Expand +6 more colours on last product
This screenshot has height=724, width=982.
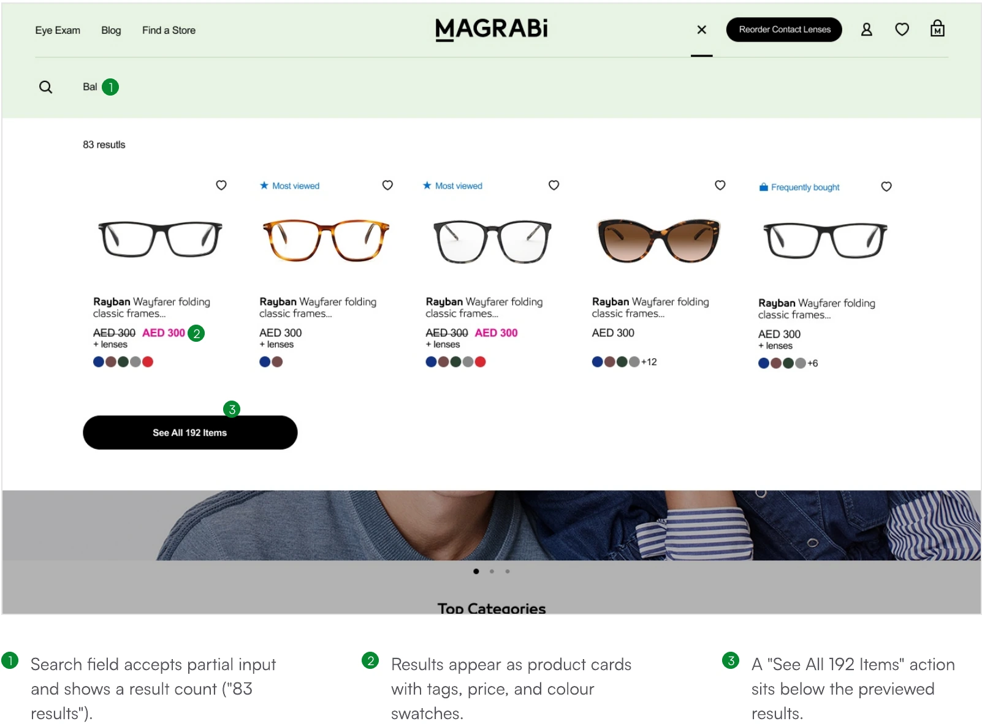[x=813, y=363]
